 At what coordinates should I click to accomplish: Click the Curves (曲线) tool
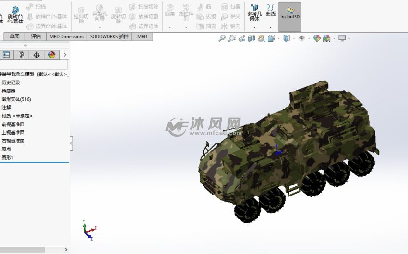[x=270, y=11]
